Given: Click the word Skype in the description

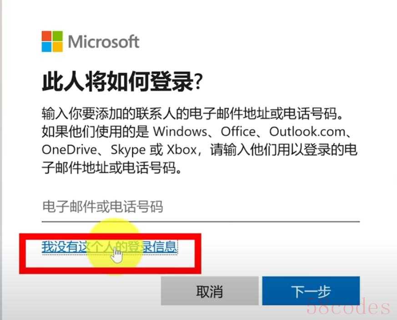Looking at the screenshot, I should click(x=128, y=150).
